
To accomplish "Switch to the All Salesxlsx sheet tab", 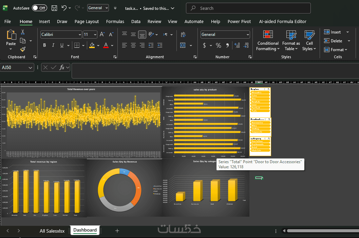I will coord(52,231).
